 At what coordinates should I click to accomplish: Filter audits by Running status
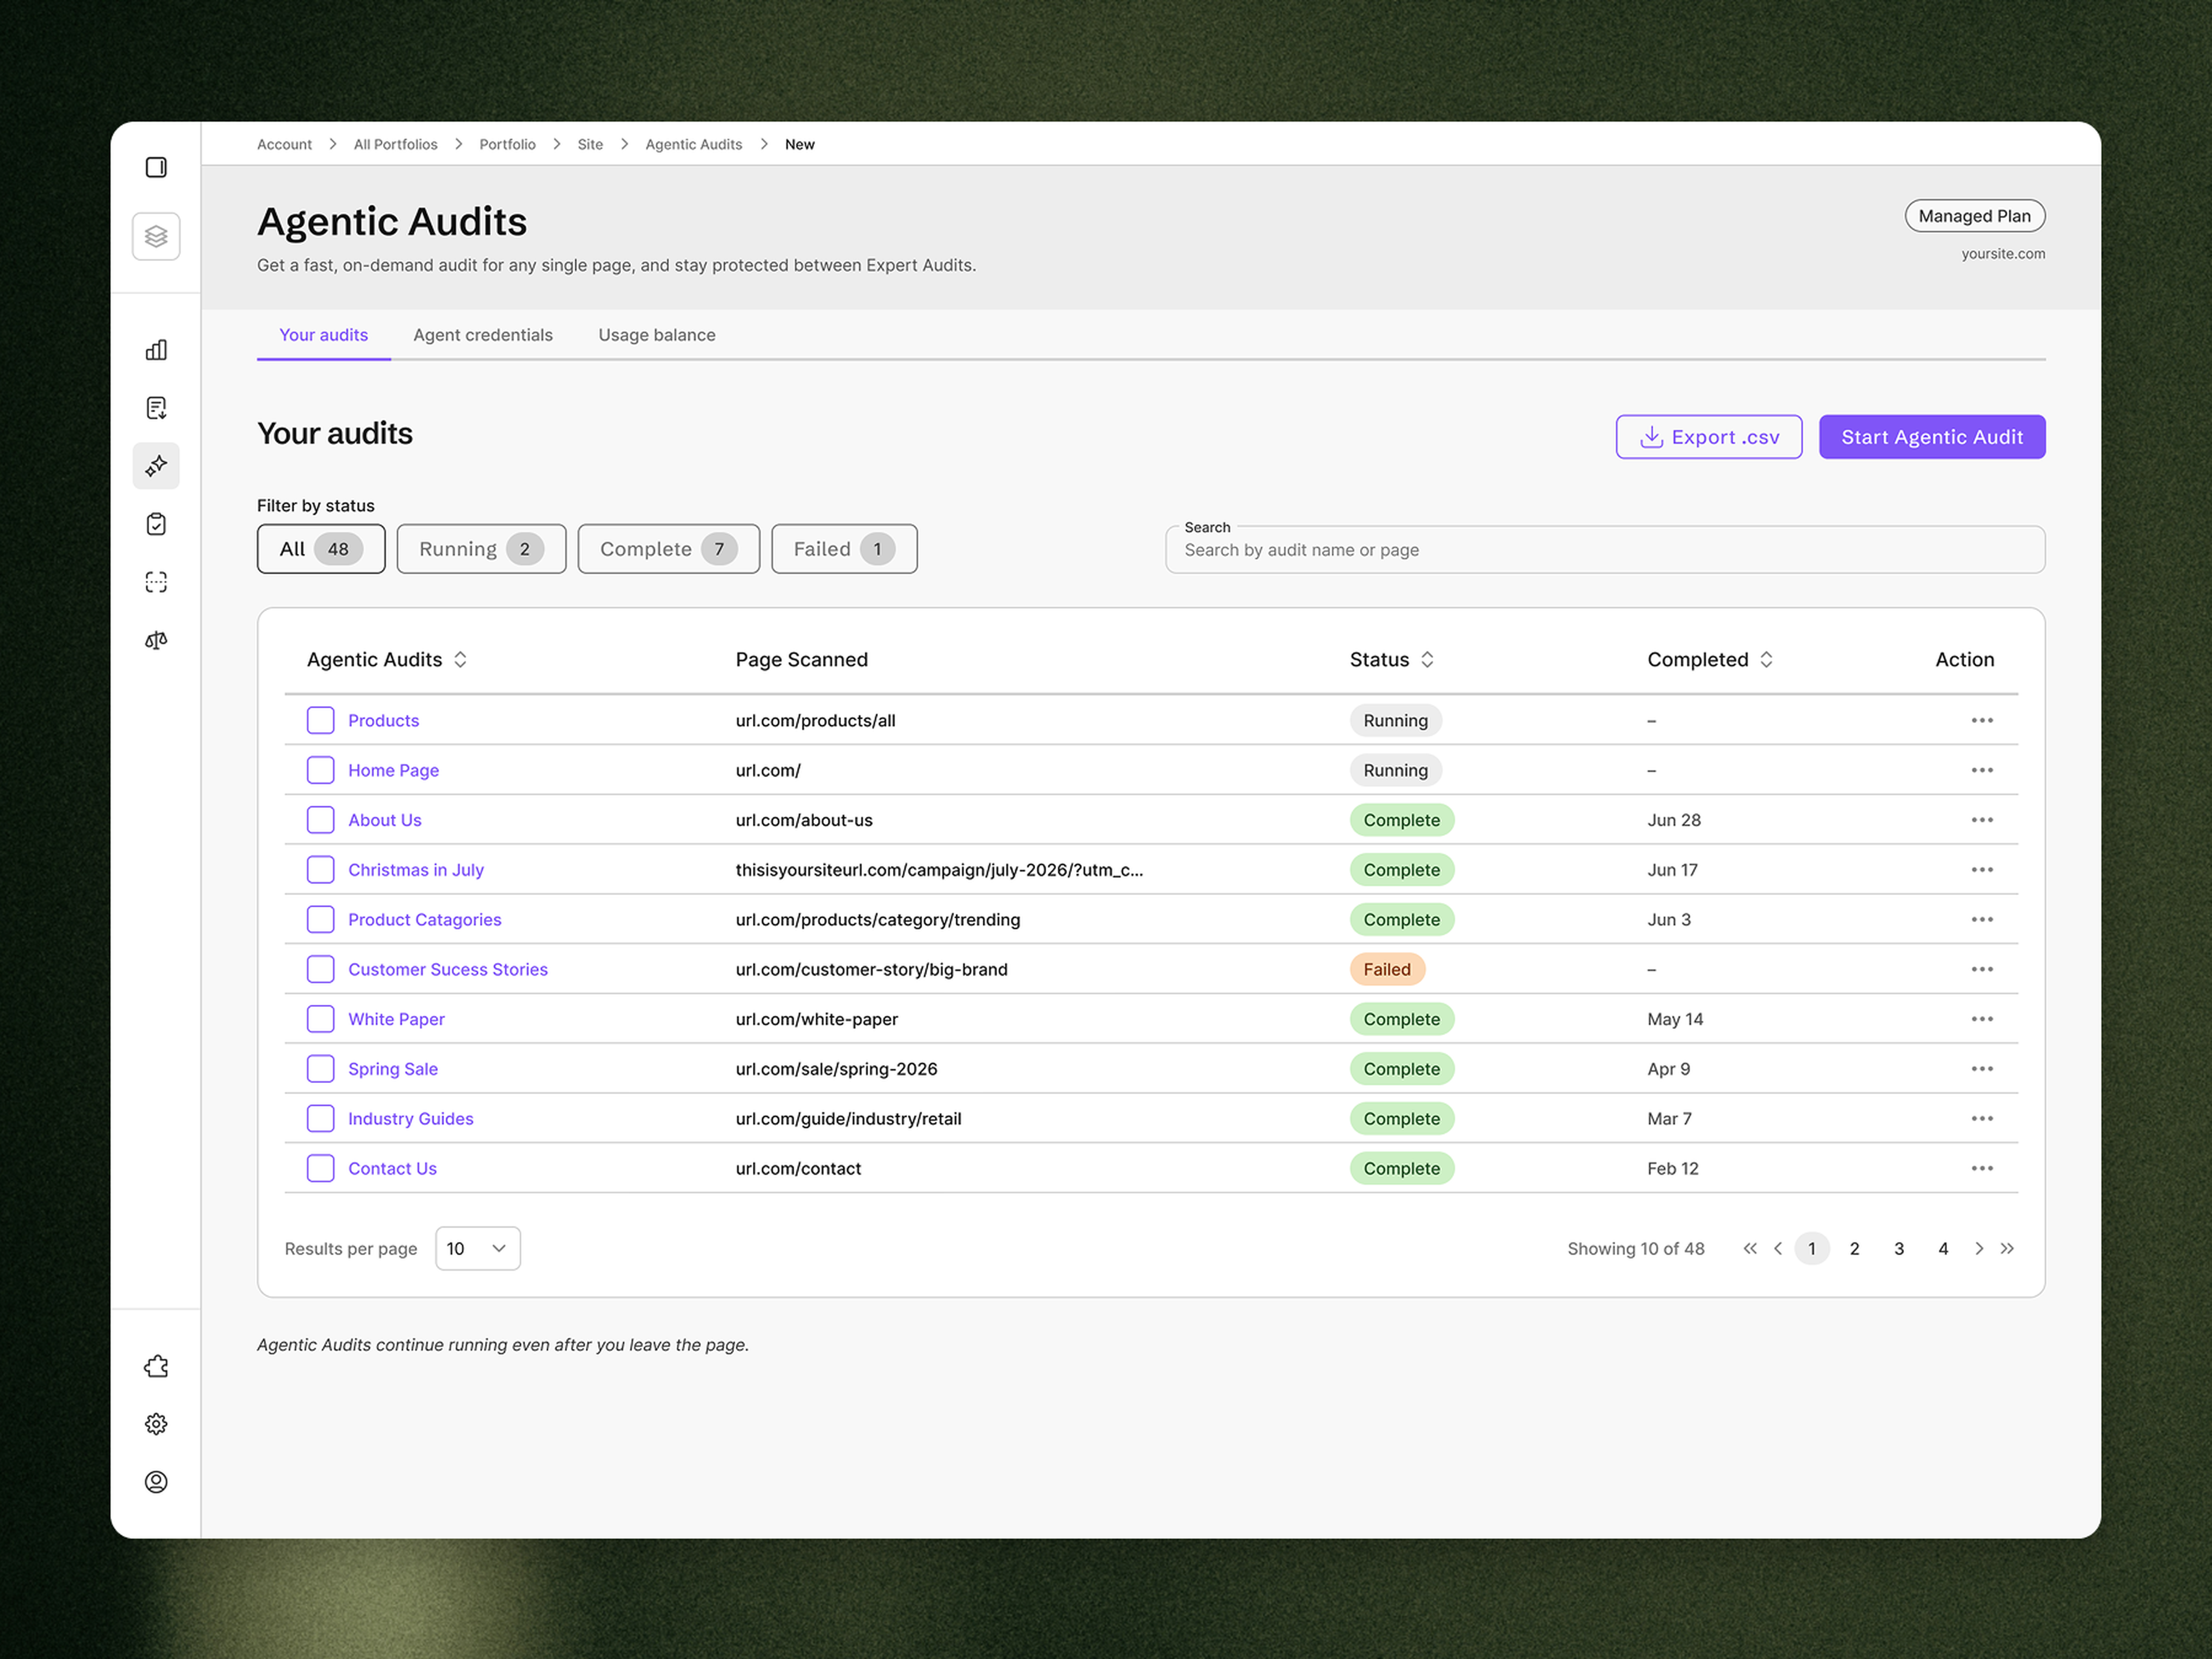tap(481, 549)
